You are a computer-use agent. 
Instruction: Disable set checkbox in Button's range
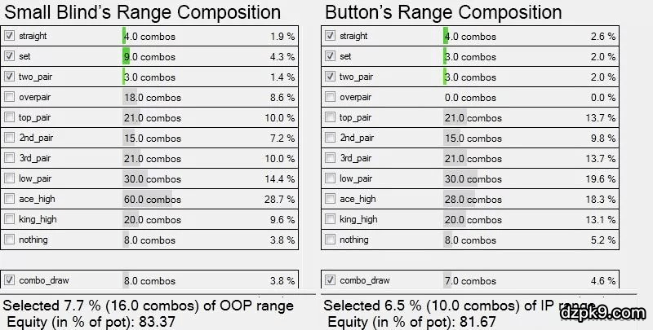click(x=330, y=56)
